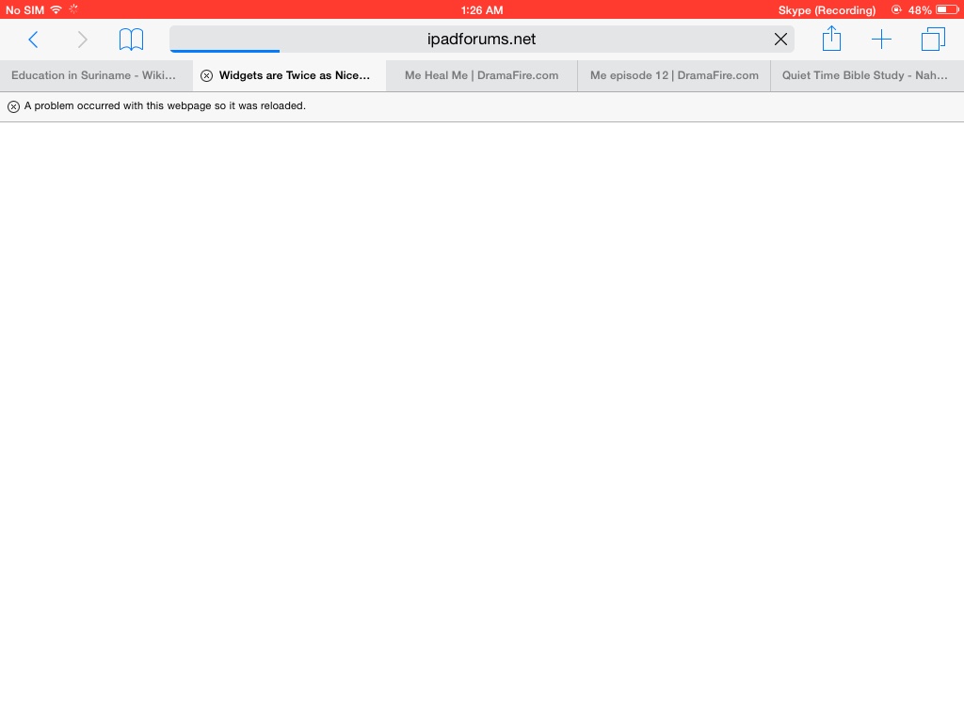Image resolution: width=964 pixels, height=723 pixels.
Task: Switch to Me Heal Me DramaFire tab
Action: pyautogui.click(x=481, y=75)
